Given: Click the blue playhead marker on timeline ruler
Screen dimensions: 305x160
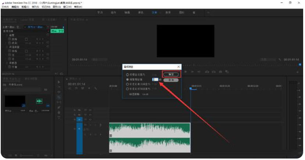Looking at the screenshot, I should [190, 88].
